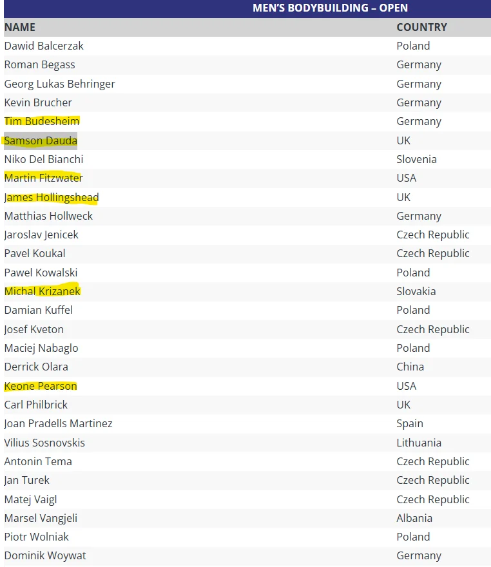Image resolution: width=491 pixels, height=567 pixels.
Task: Click highlighted name Tim Budesheim
Action: click(x=42, y=121)
